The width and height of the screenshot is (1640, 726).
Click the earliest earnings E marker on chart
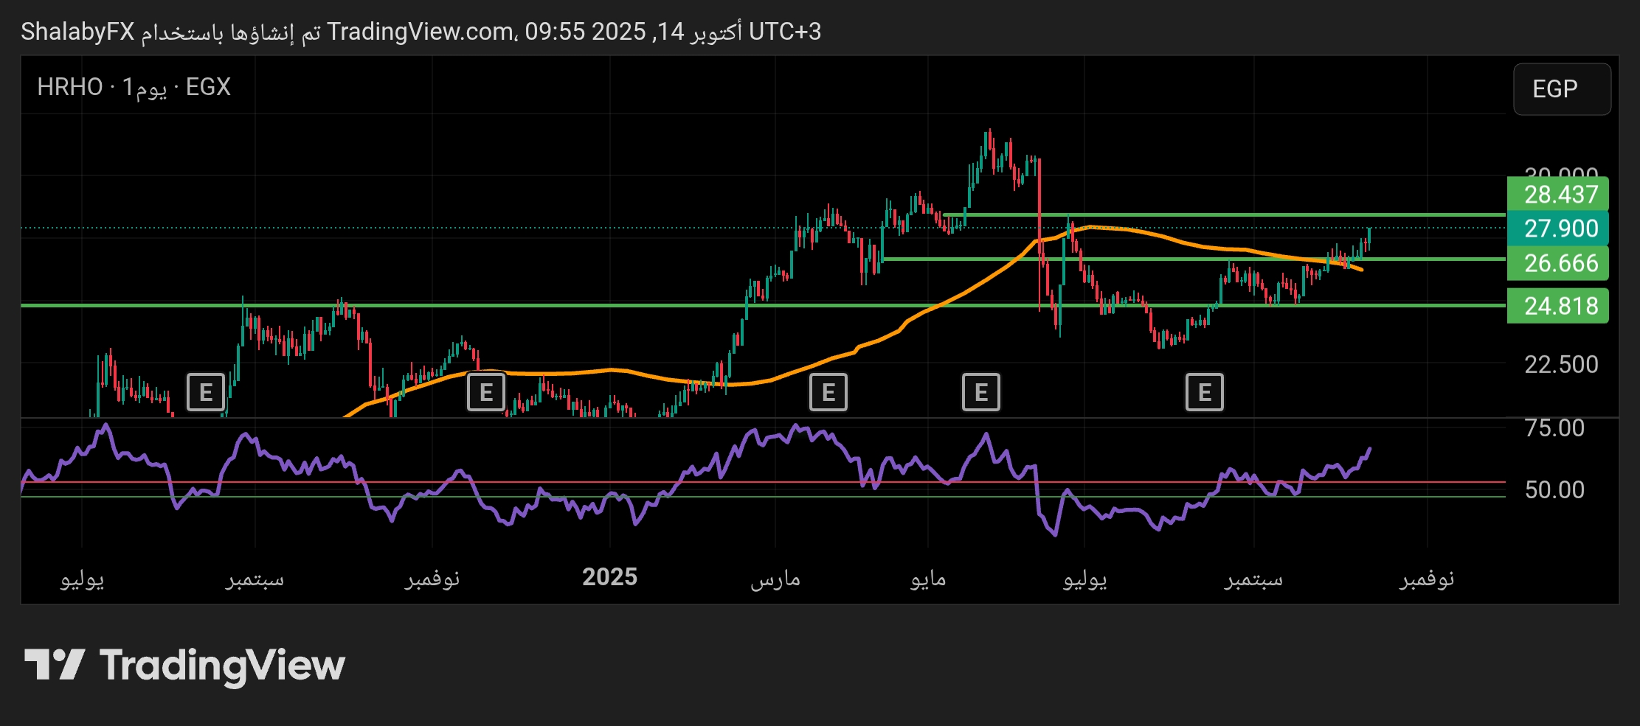pos(205,392)
